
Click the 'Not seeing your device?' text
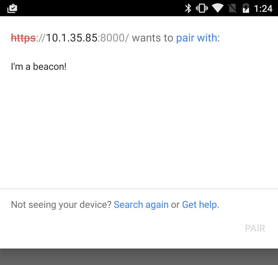(x=61, y=205)
